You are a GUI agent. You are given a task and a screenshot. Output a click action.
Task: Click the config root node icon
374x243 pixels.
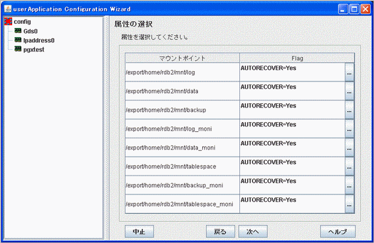click(8, 21)
